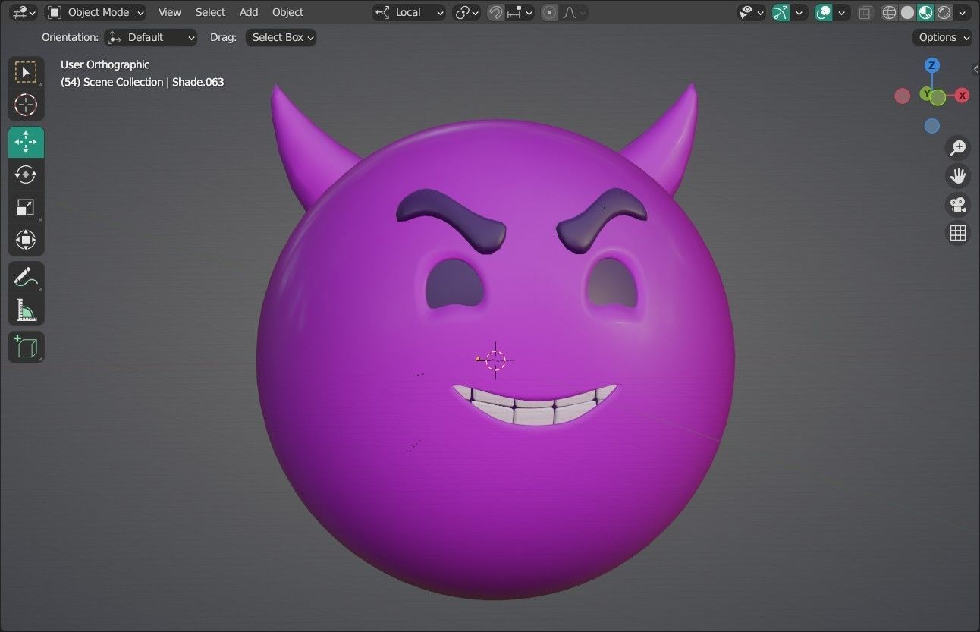Choose the Annotate pencil tool
Screen dimensions: 980x632
point(26,277)
